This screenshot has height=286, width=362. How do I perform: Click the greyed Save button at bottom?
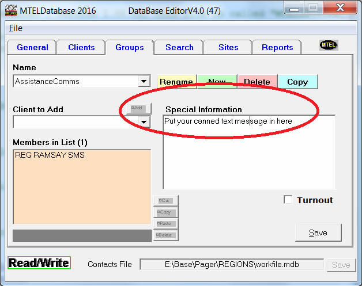[x=341, y=265]
